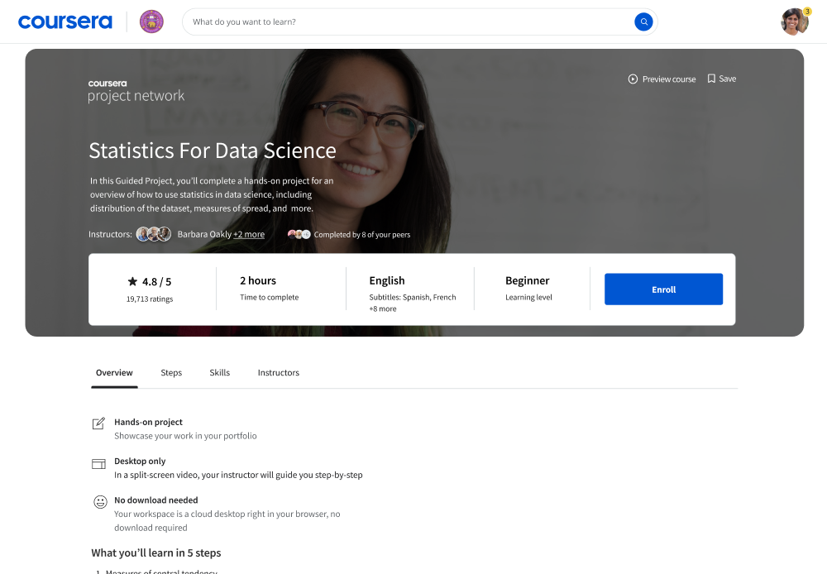This screenshot has width=827, height=574.
Task: Click the 19,713 ratings text
Action: click(x=150, y=299)
